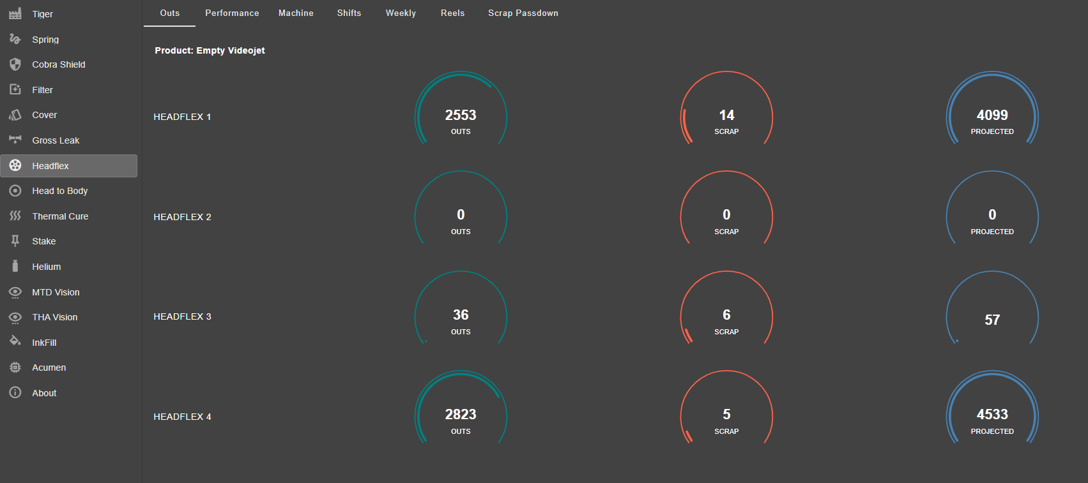Open the About label
This screenshot has width=1088, height=483.
click(x=44, y=393)
